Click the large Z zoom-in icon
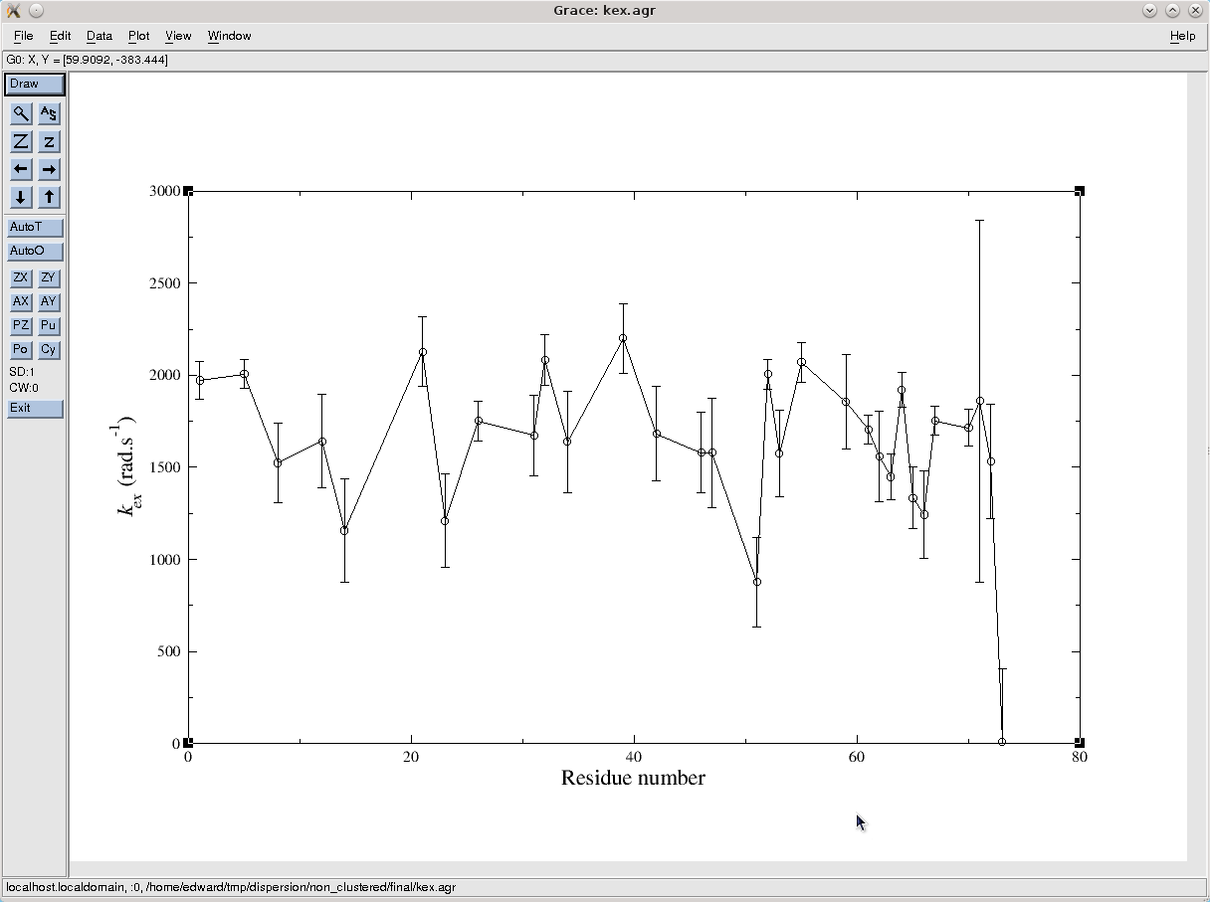 (x=20, y=141)
